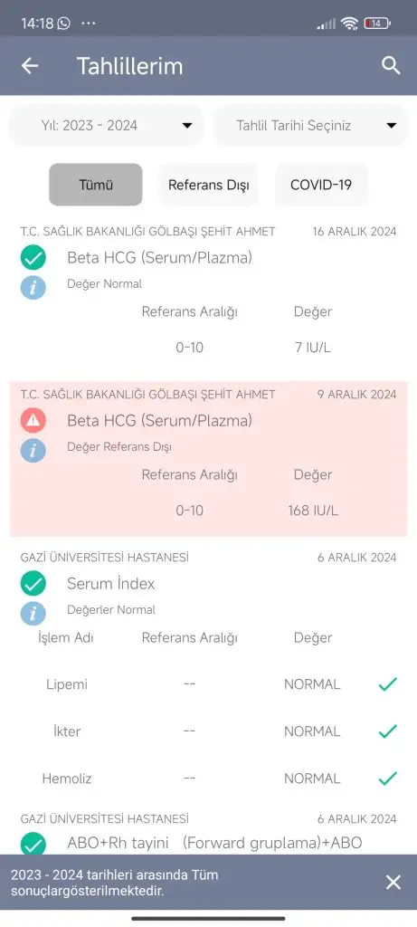This screenshot has height=927, width=417.
Task: Tap WhatsApp notification icon in status bar
Action: pyautogui.click(x=64, y=24)
